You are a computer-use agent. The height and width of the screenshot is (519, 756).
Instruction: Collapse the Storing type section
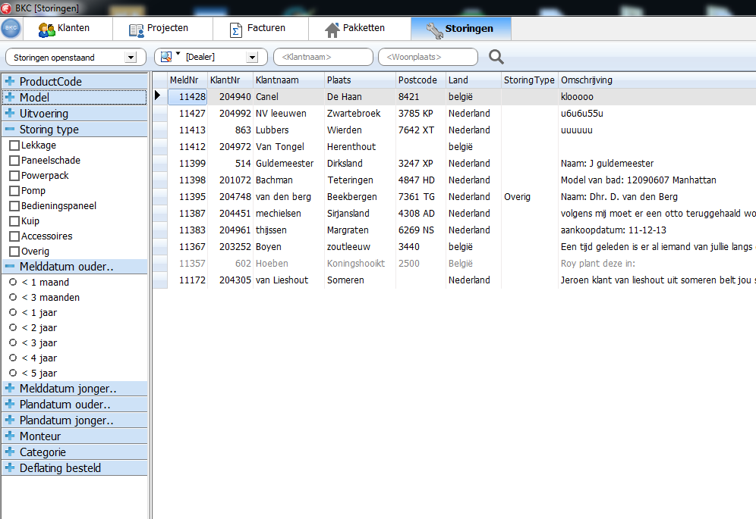tap(10, 130)
